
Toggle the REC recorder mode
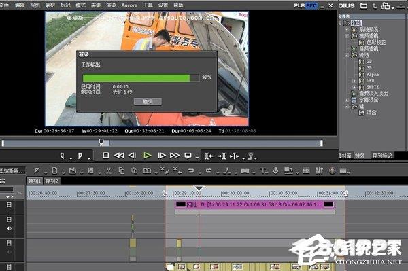pos(311,5)
